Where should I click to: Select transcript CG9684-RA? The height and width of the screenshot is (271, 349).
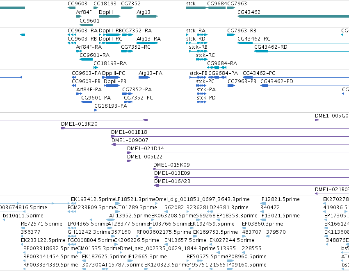coord(217,68)
